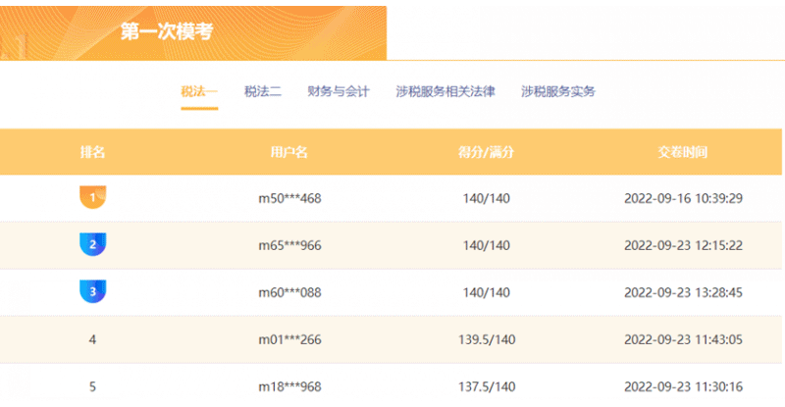Click the 排名 column header
Screen dimensions: 785x407
pos(92,152)
